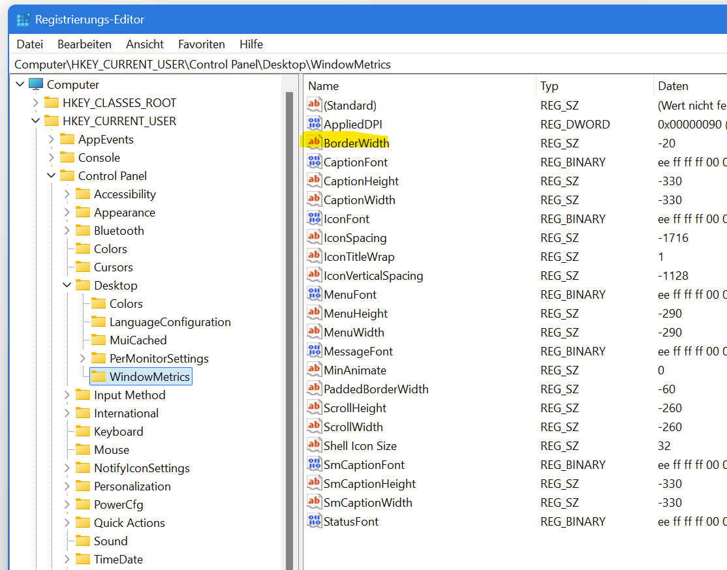Click the binary icon next to MessageFont
This screenshot has height=570, width=727.
coord(315,350)
